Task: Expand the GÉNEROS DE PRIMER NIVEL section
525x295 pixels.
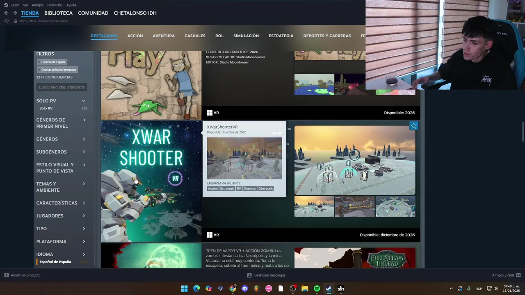Action: [84, 120]
